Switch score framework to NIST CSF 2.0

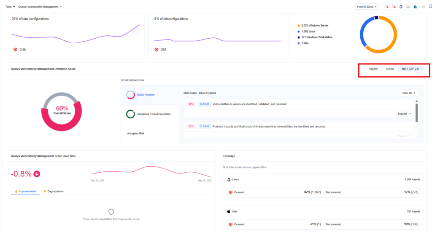(410, 69)
